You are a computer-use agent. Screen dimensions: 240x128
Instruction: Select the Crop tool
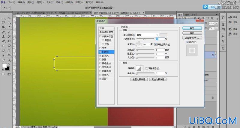(3, 27)
